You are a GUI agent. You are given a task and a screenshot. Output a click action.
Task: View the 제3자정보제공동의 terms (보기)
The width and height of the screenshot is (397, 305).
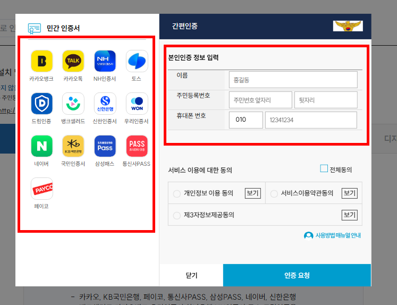[349, 215]
